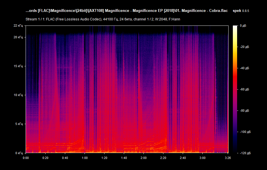Click the -120 дБ scale label
267x170 pixels.
point(245,153)
